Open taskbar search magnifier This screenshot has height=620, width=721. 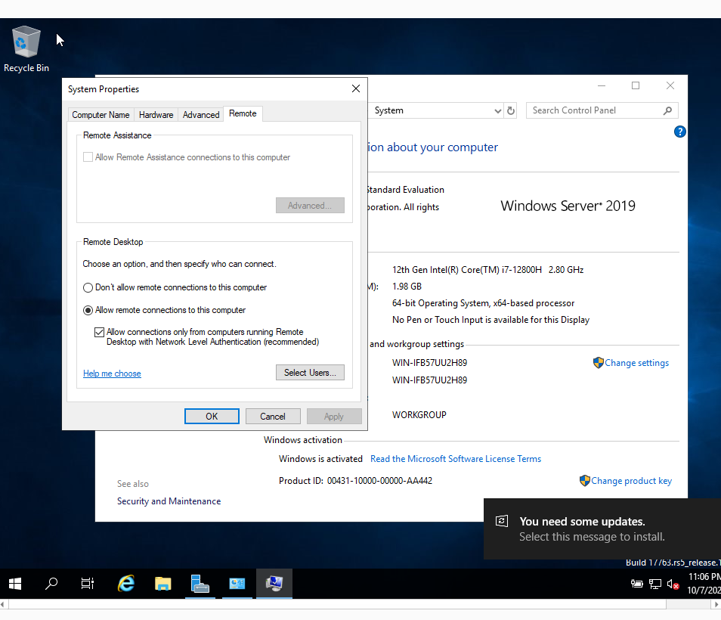point(51,584)
